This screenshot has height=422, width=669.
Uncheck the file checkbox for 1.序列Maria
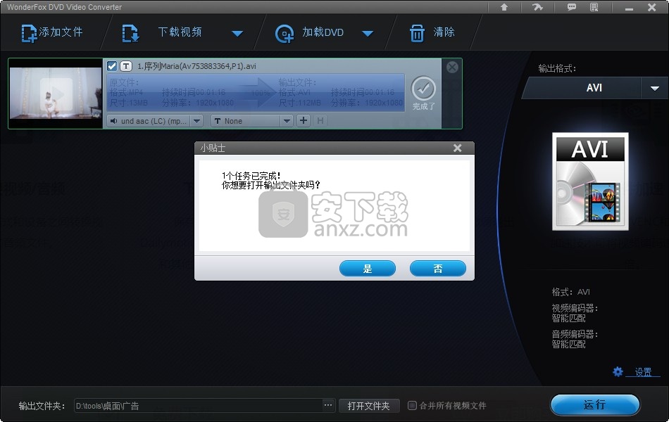[112, 66]
